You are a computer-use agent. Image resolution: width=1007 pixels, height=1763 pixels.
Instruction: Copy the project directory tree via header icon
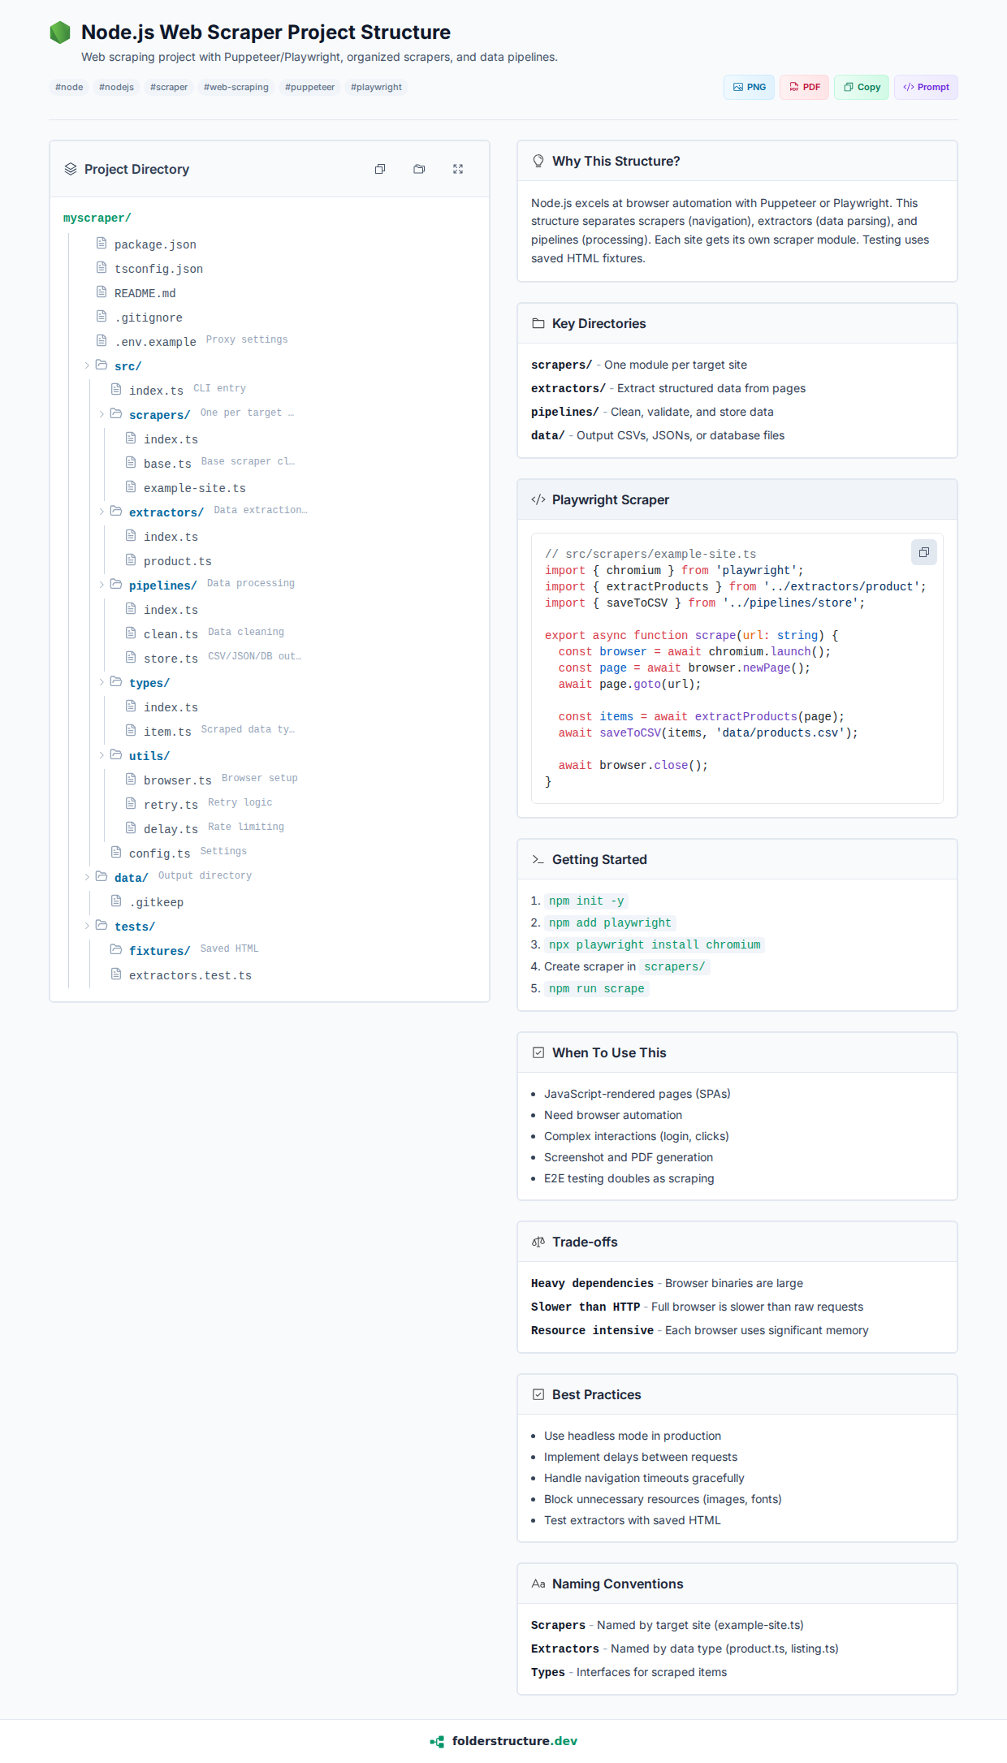380,169
